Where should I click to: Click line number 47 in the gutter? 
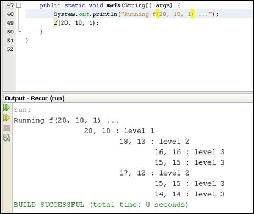pyautogui.click(x=10, y=5)
